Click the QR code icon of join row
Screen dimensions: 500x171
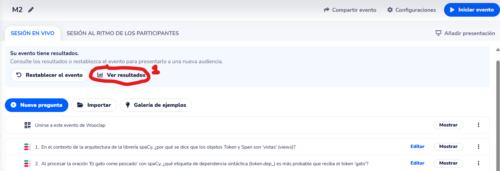point(28,125)
